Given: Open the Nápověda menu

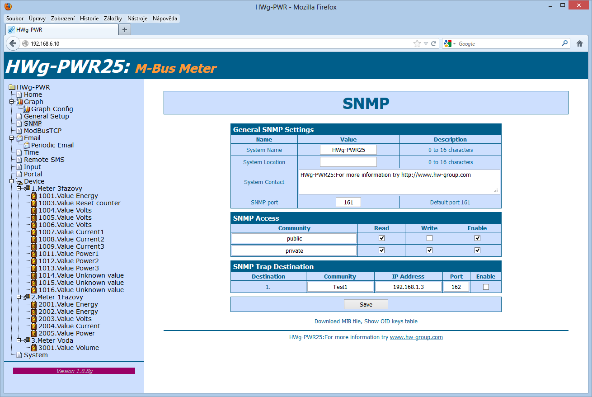Looking at the screenshot, I should (165, 19).
